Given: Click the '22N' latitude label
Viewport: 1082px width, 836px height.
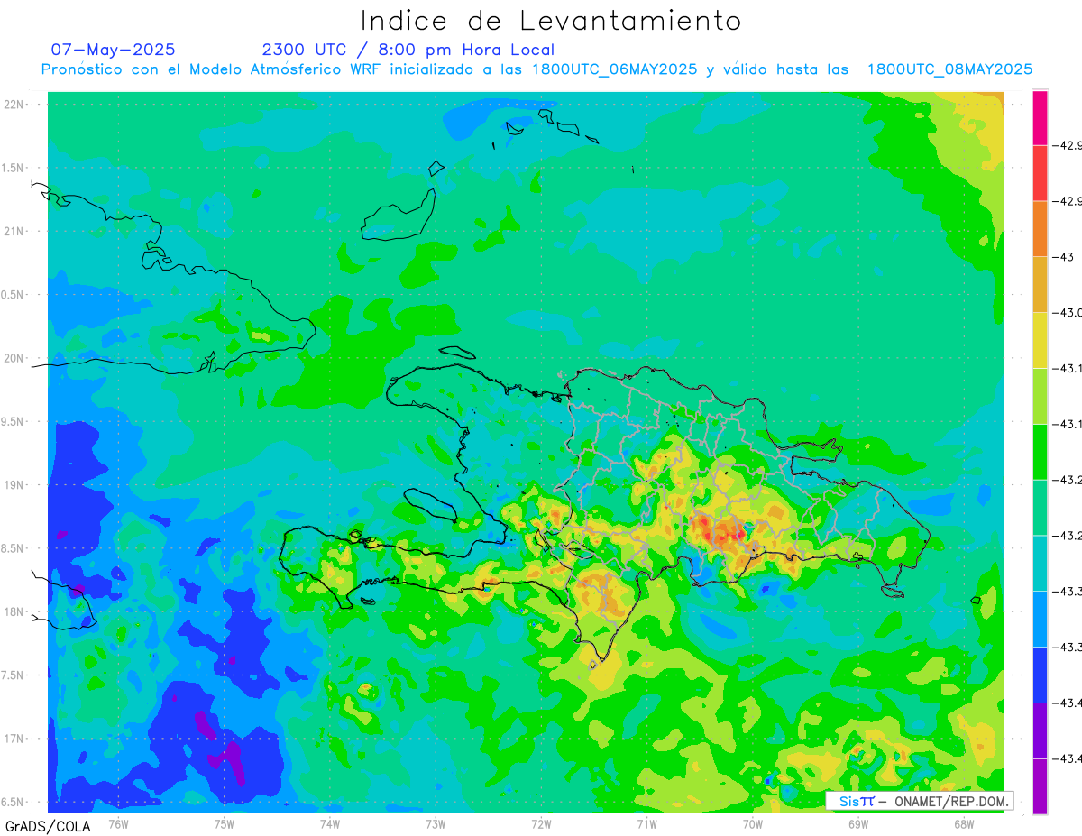Looking at the screenshot, I should (15, 105).
